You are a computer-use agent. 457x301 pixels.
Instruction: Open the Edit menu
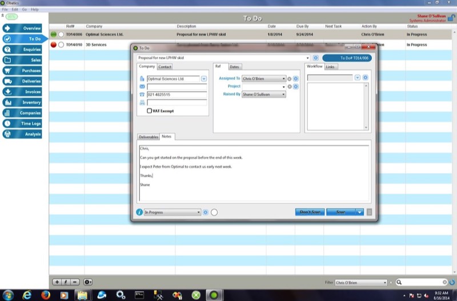tap(15, 9)
